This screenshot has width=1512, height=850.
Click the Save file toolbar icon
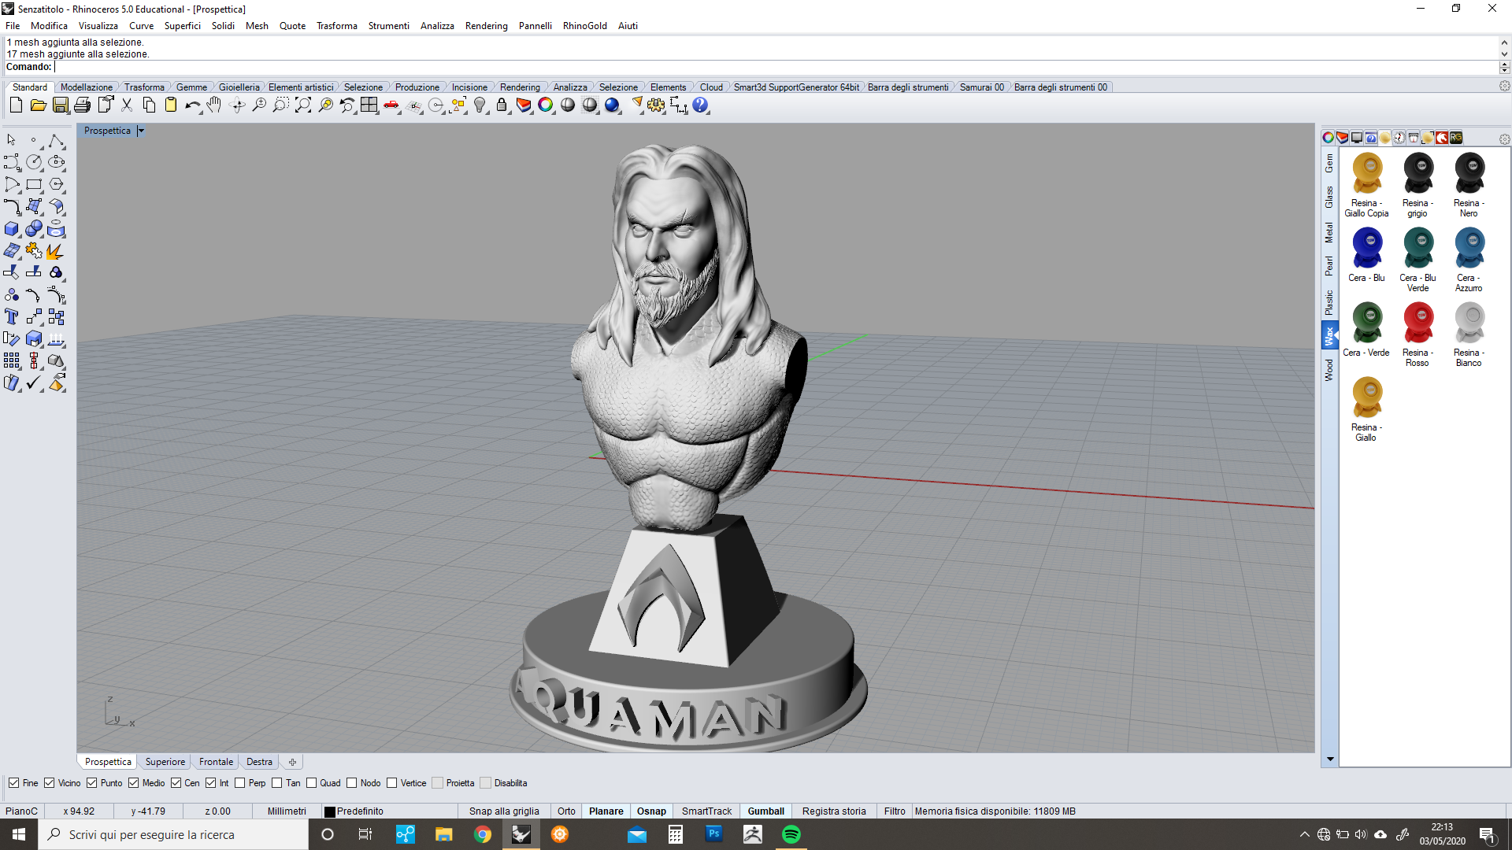61,105
